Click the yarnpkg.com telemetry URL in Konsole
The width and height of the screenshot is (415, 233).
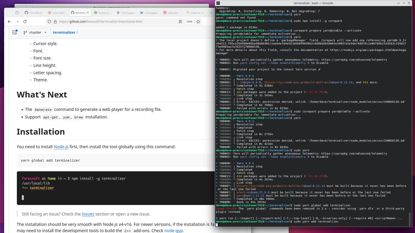tap(354, 60)
